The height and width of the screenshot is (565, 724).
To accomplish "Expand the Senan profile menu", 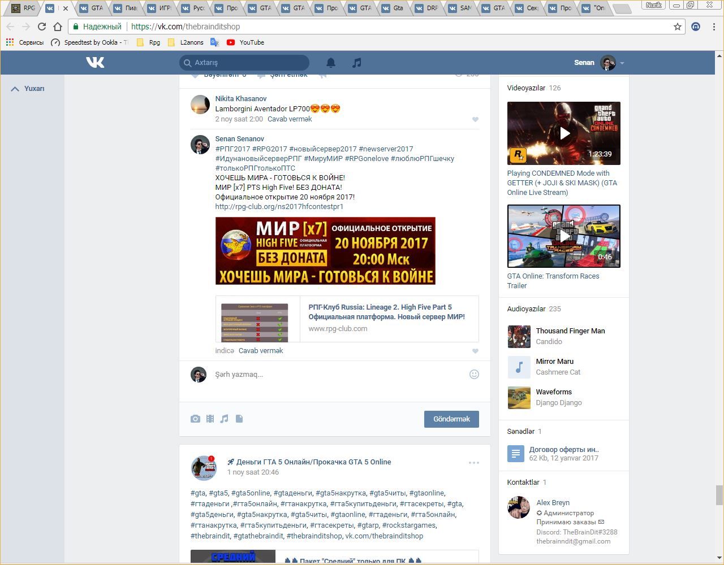I will click(599, 63).
